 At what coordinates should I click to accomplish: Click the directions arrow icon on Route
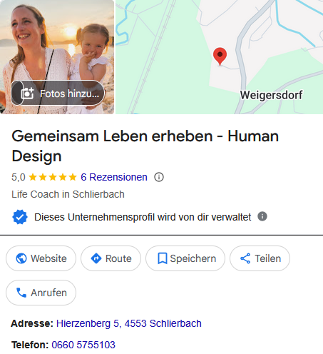point(96,258)
